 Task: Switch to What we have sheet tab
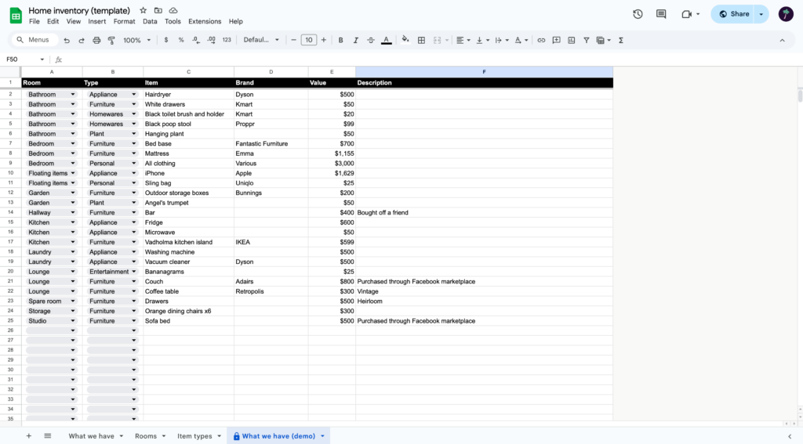(x=91, y=436)
